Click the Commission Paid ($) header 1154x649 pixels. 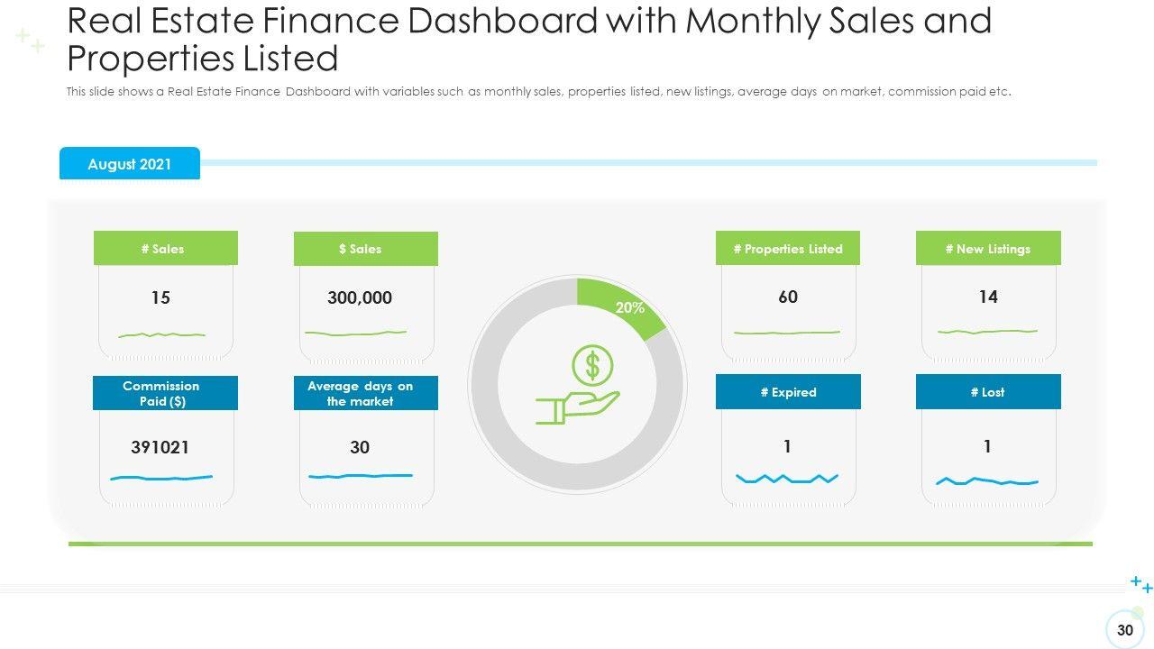tap(165, 393)
